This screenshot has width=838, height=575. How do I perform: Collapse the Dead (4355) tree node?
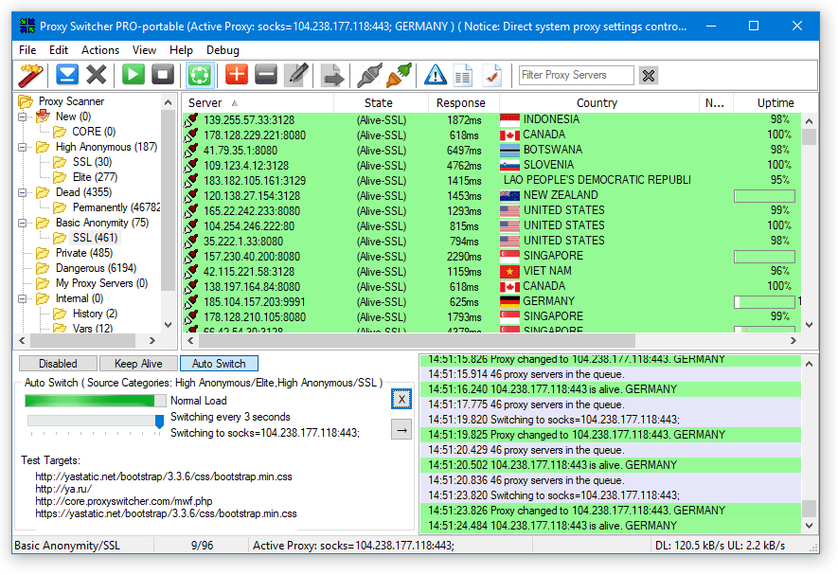[23, 192]
